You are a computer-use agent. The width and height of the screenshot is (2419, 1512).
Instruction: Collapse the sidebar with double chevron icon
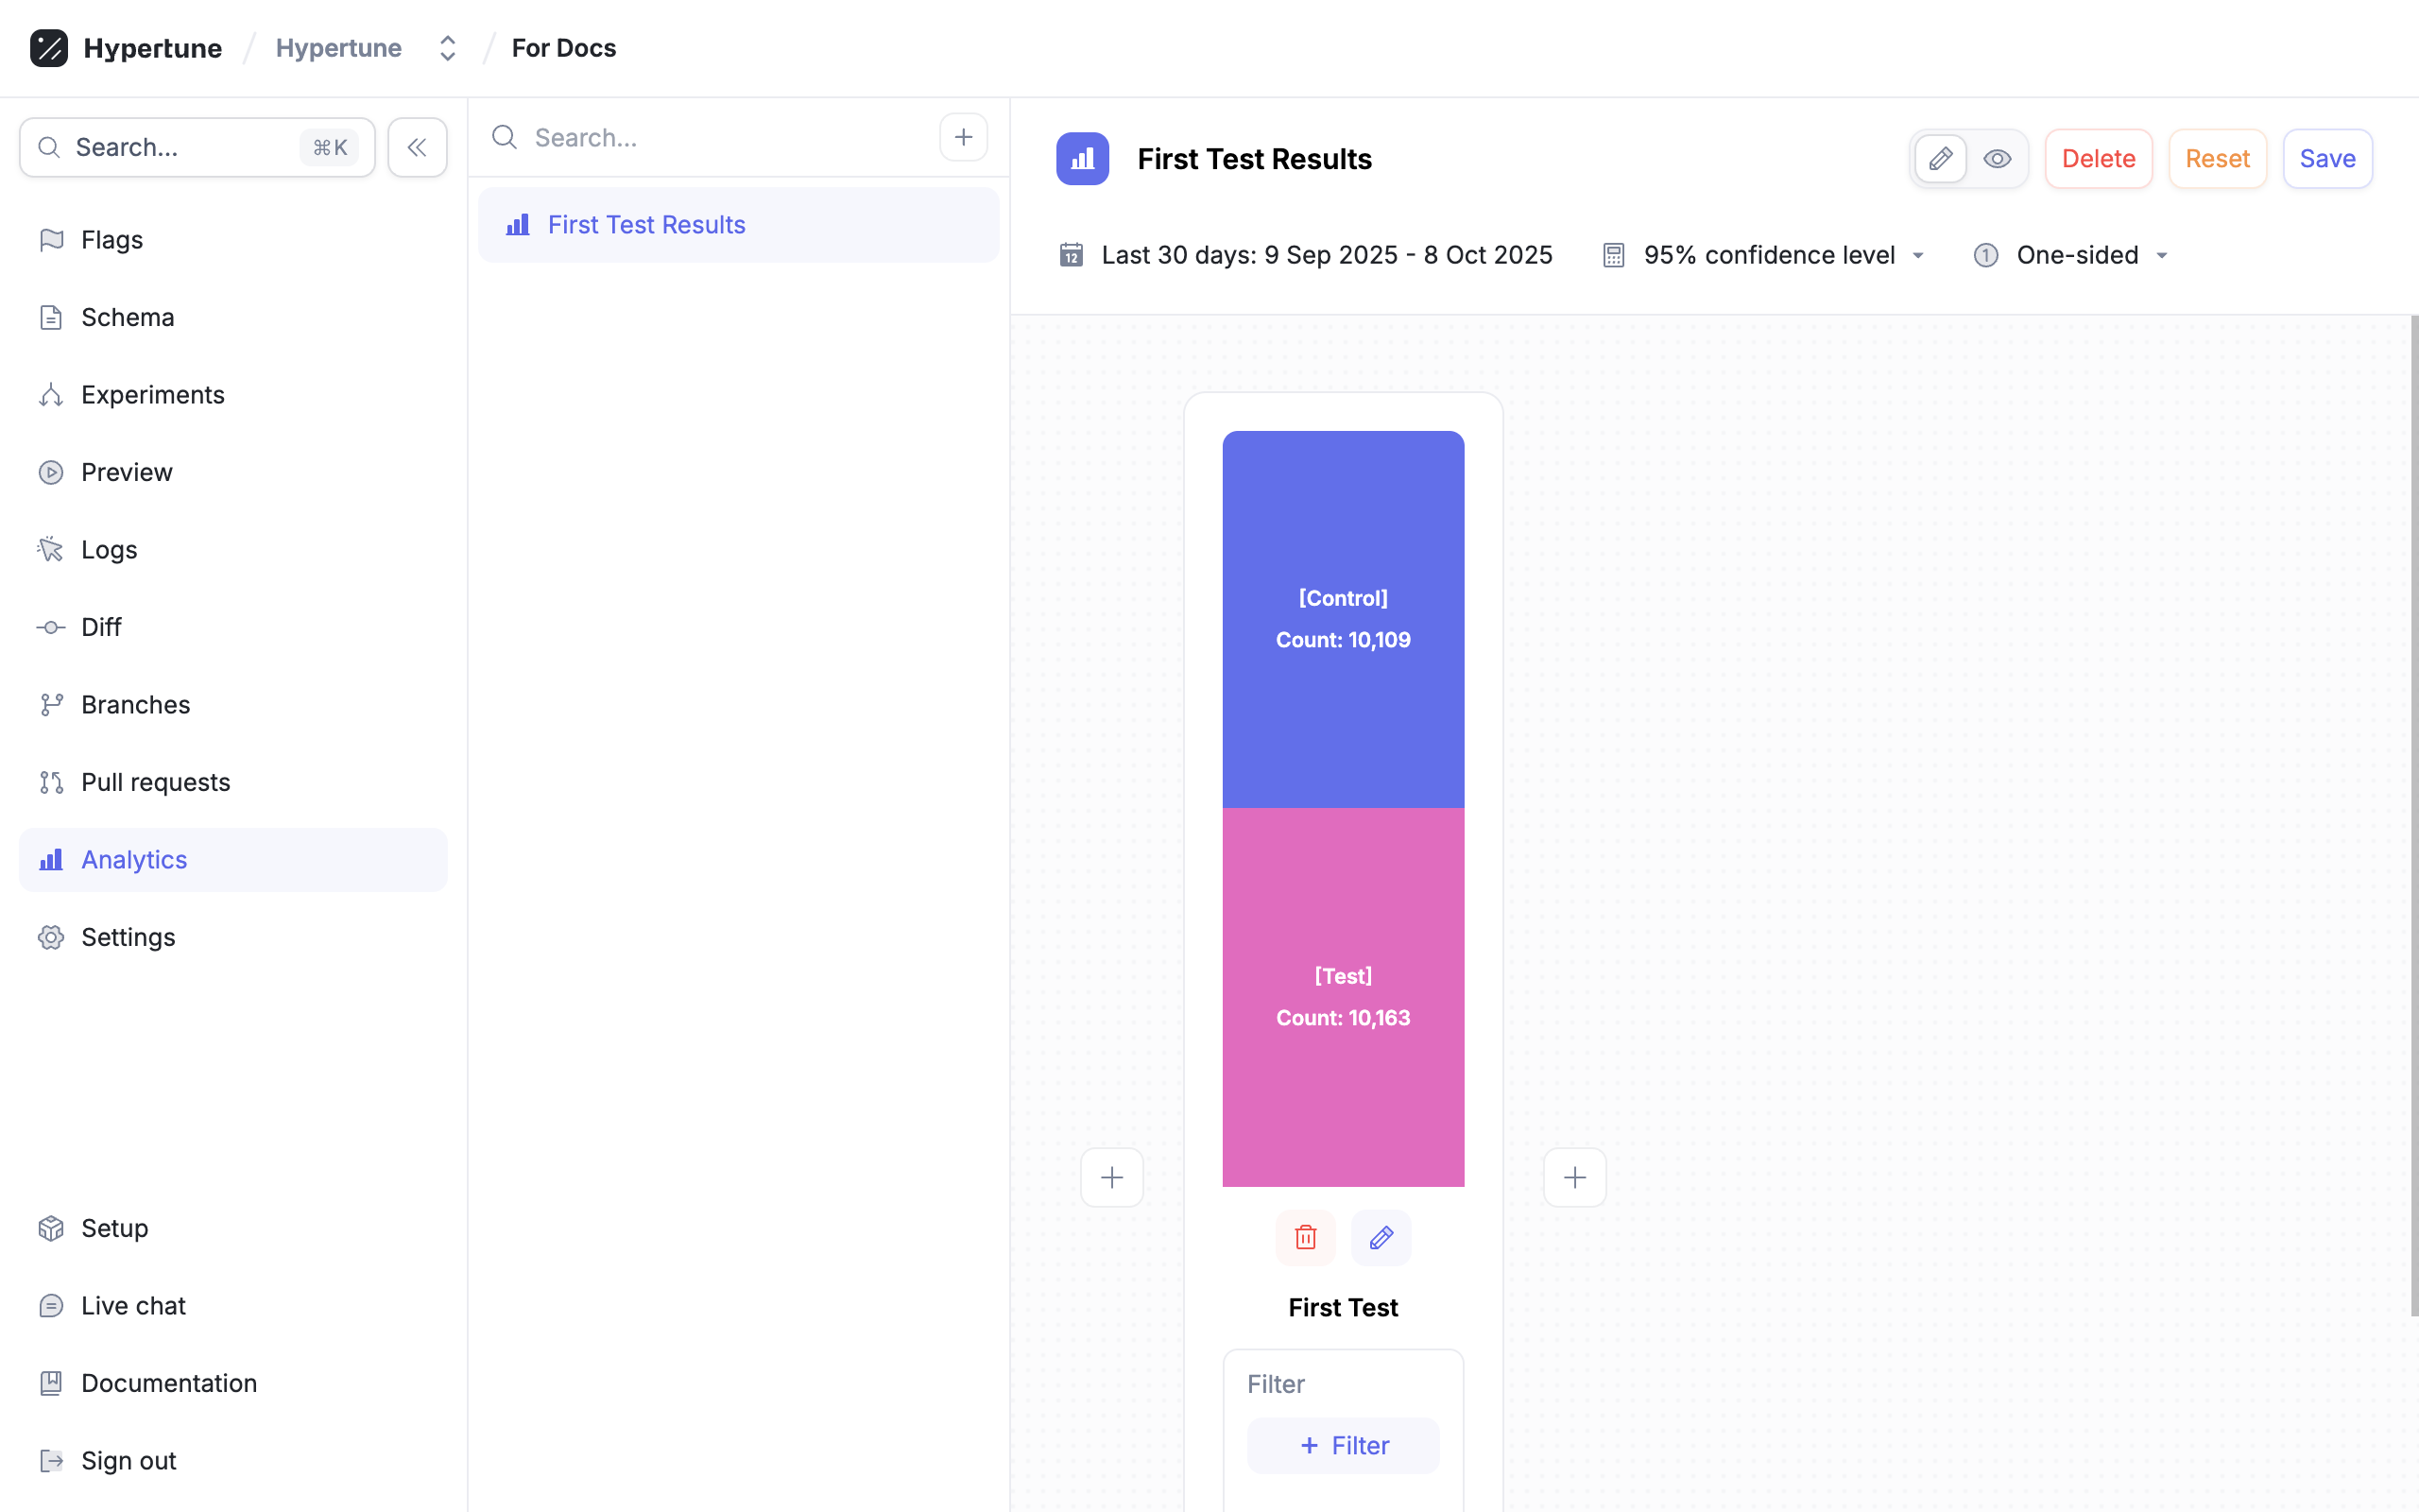pos(417,147)
